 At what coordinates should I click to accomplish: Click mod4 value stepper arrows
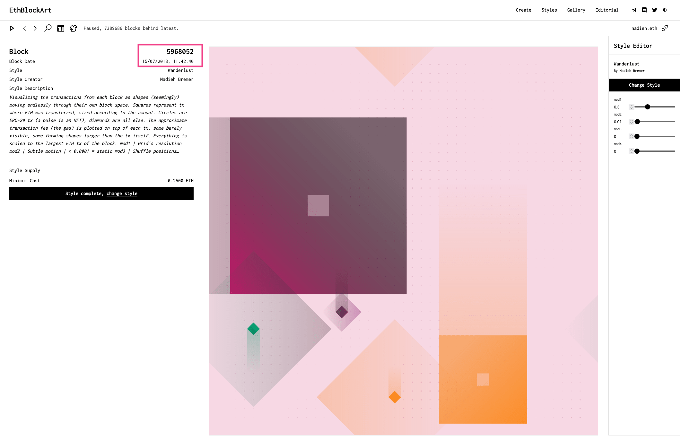[631, 151]
